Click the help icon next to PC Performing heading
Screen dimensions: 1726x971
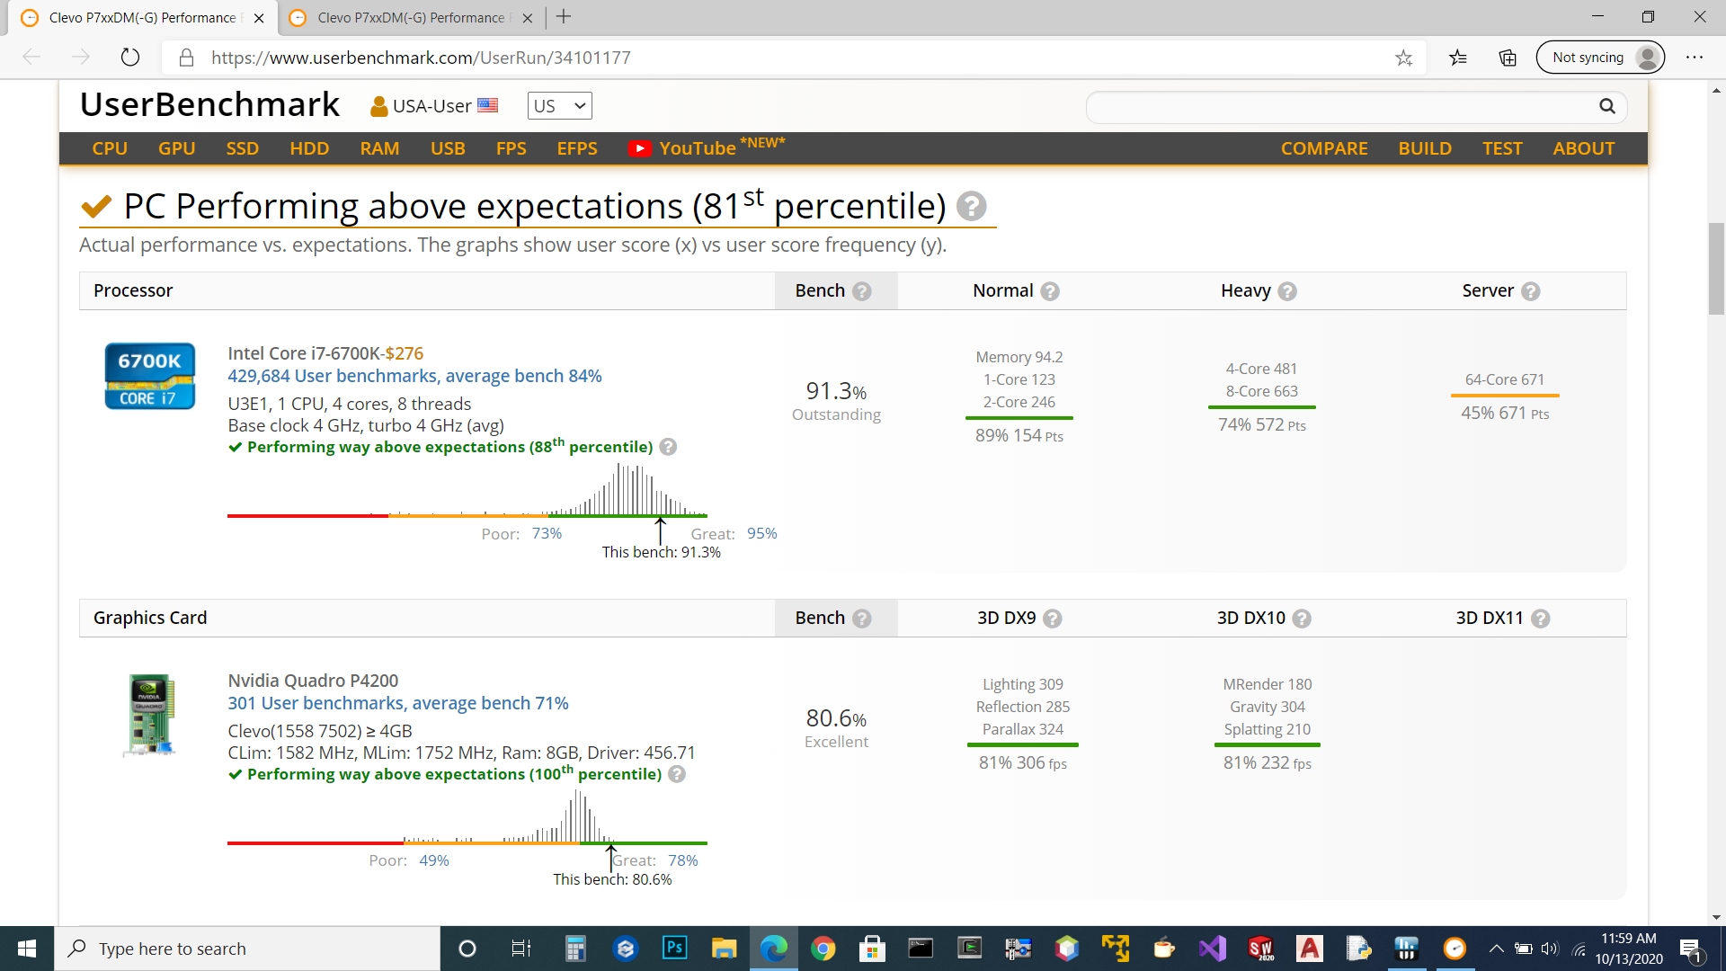click(x=971, y=206)
